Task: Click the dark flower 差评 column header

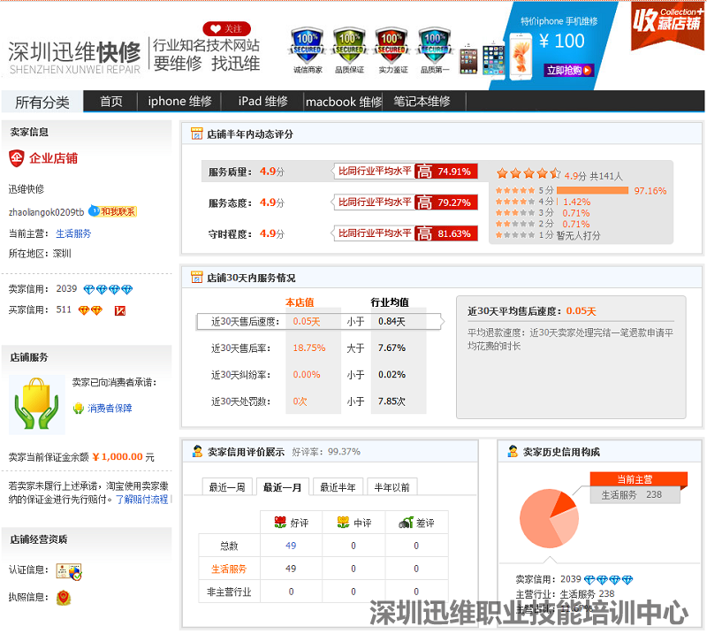Action: pos(416,523)
